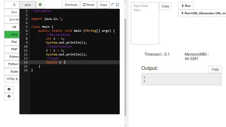Select Scala language
This screenshot has width=226, height=127.
[x=12, y=72]
